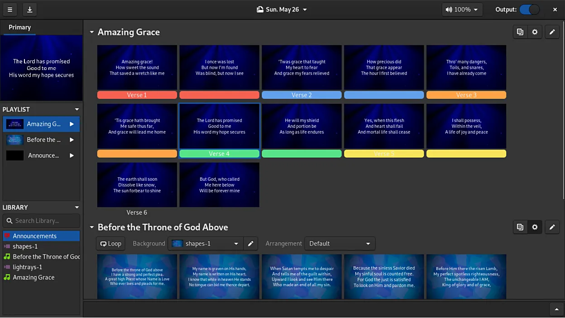The image size is (565, 318).
Task: Click the collapse arrow at the bottom right
Action: (556, 309)
